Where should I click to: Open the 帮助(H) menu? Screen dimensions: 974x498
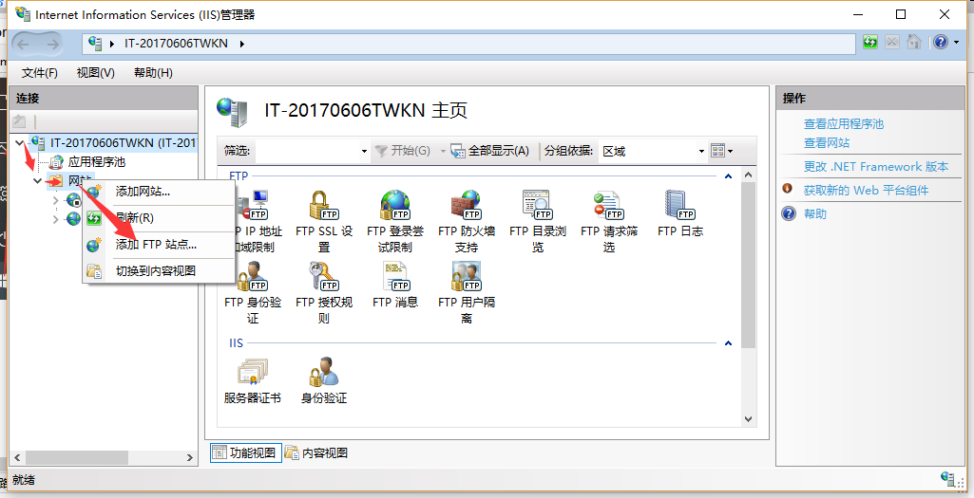coord(153,73)
